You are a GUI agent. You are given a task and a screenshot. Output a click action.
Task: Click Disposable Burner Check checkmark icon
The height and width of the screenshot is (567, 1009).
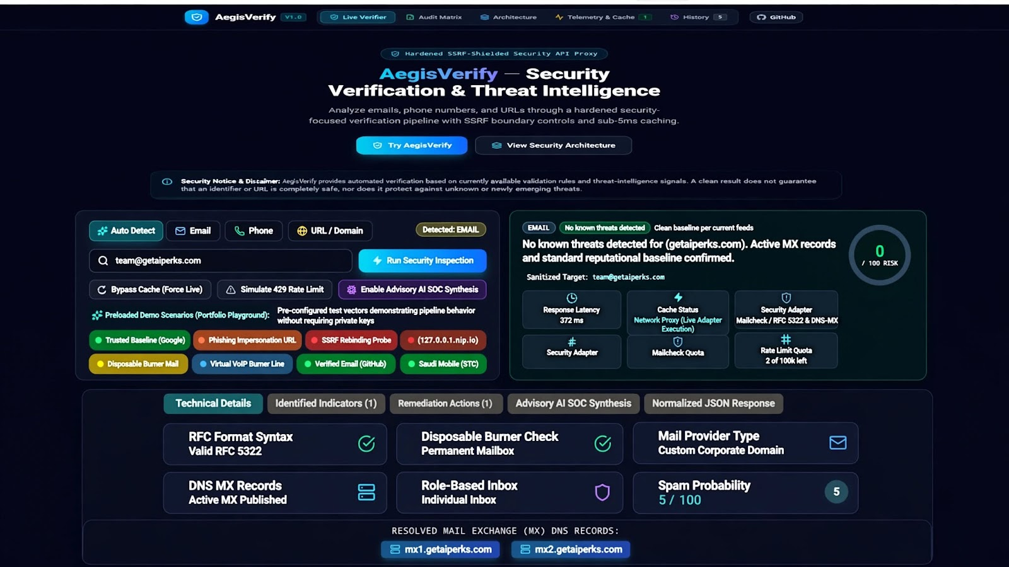(603, 444)
